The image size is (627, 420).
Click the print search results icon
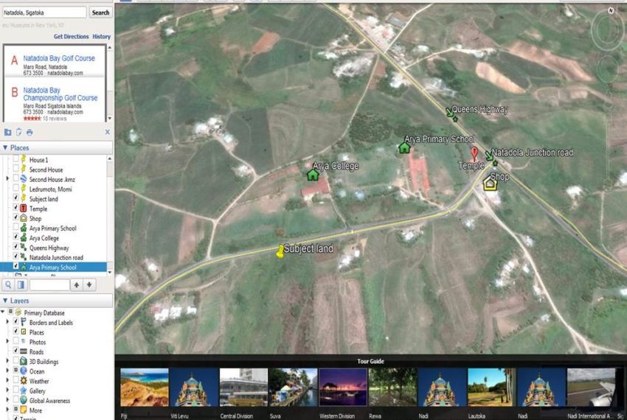pyautogui.click(x=30, y=132)
